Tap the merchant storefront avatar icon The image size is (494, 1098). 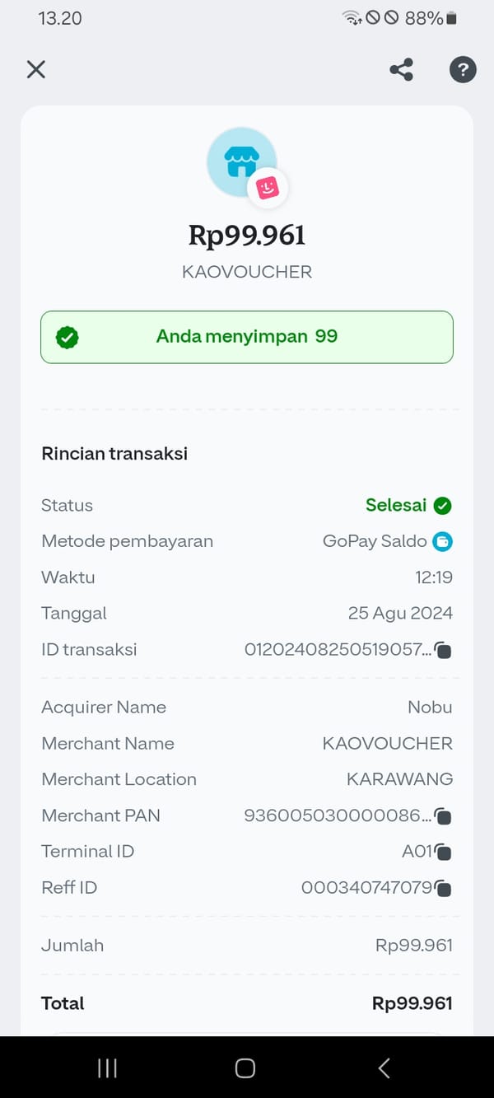(242, 160)
